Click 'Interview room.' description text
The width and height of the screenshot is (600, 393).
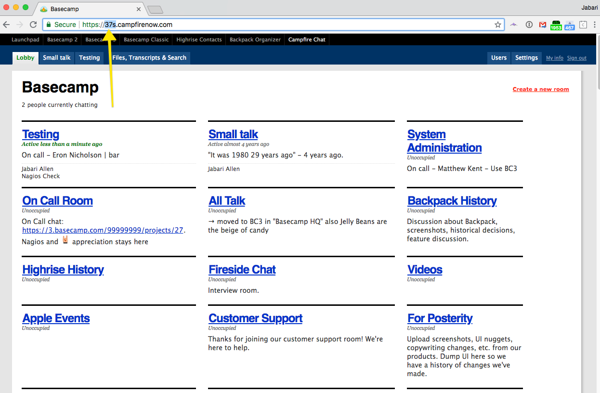234,290
